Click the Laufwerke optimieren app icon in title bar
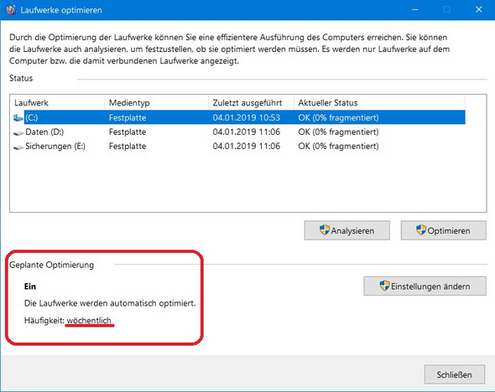495x392 pixels. pyautogui.click(x=12, y=10)
